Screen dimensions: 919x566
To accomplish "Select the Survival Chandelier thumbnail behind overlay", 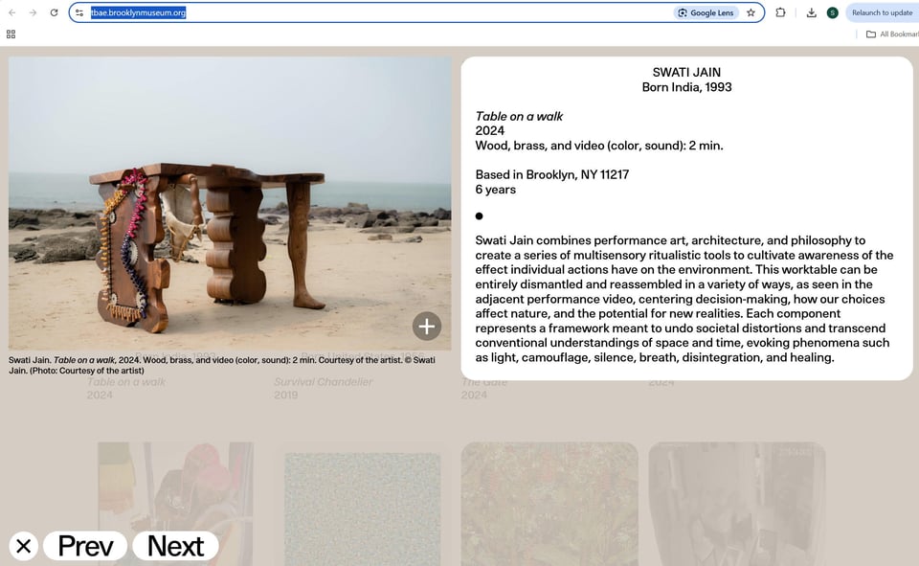I will (362, 509).
